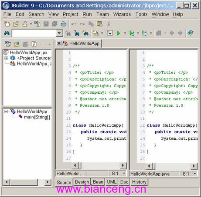Click the Reopen file icon

24,24
